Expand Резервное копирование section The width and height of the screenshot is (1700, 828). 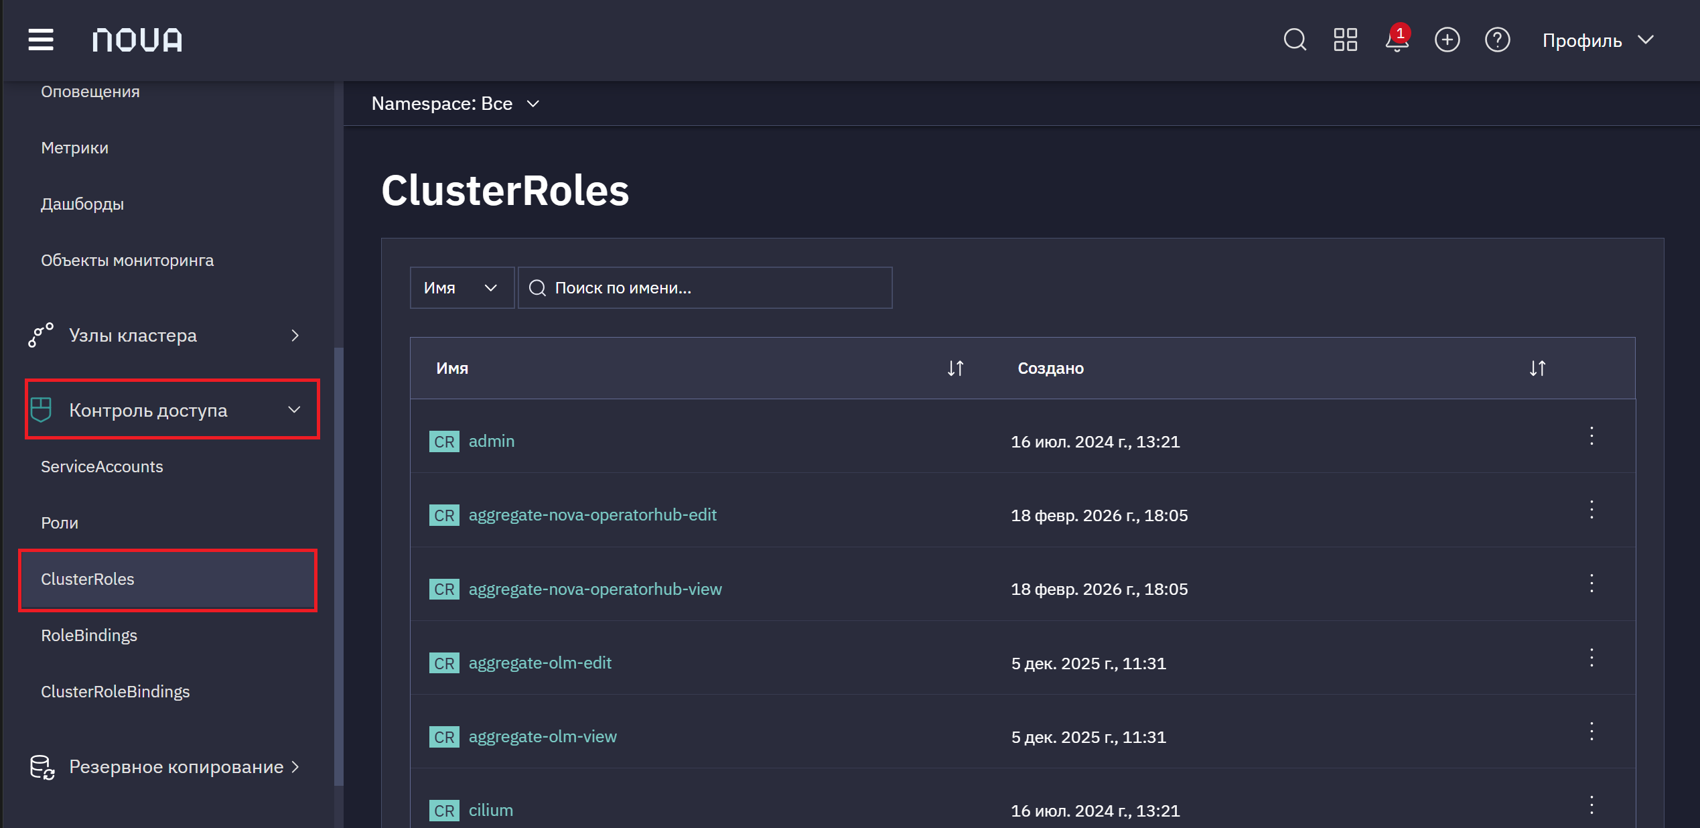pos(165,767)
